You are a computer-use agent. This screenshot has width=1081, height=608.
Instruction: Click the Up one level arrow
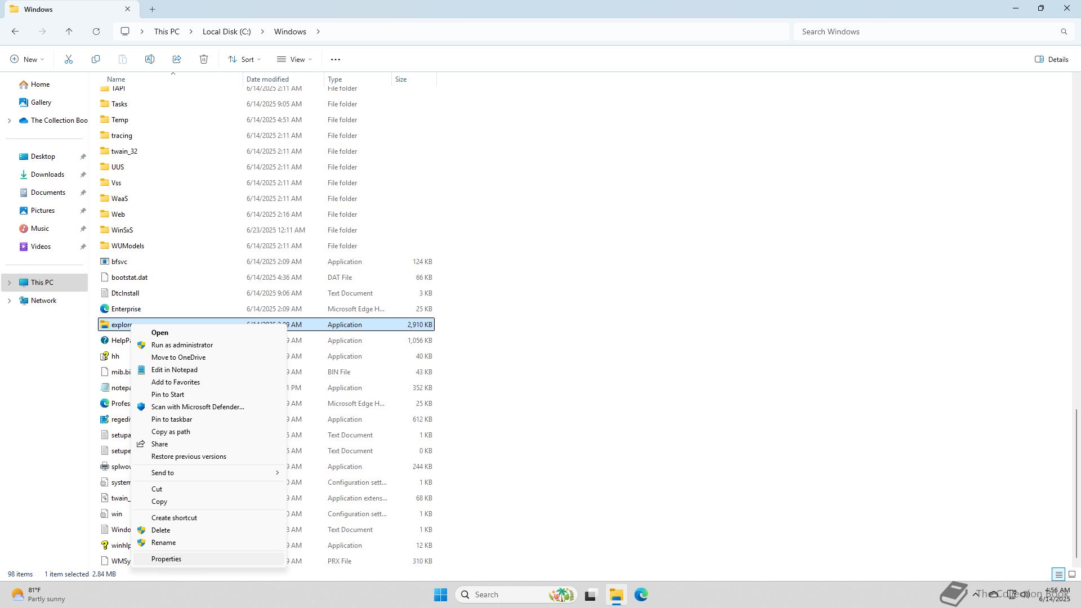tap(69, 32)
